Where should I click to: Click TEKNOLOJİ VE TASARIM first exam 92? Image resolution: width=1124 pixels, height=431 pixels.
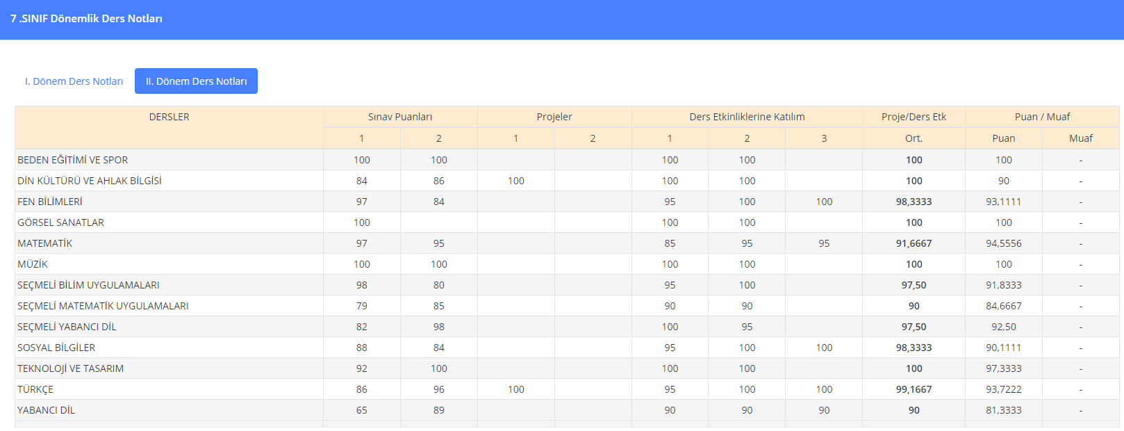pyautogui.click(x=362, y=368)
